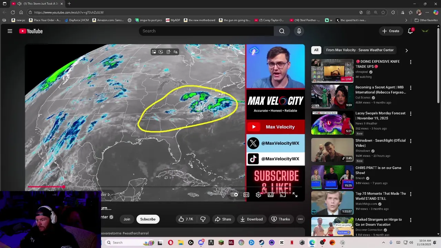
Task: Click the Share button
Action: [x=223, y=219]
